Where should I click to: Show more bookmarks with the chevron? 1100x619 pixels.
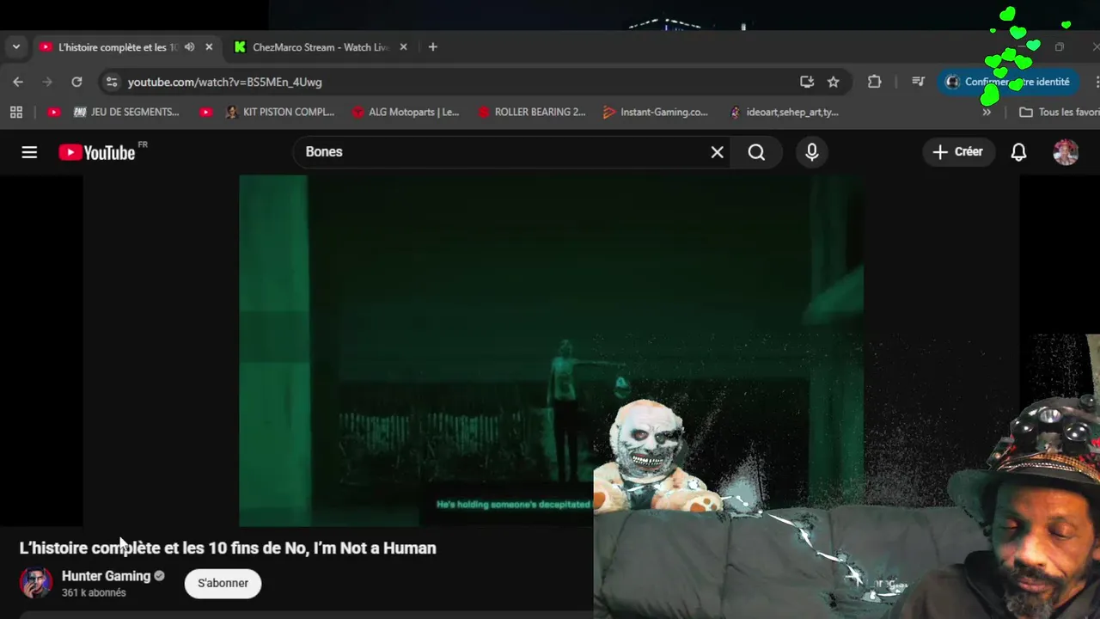click(x=987, y=112)
